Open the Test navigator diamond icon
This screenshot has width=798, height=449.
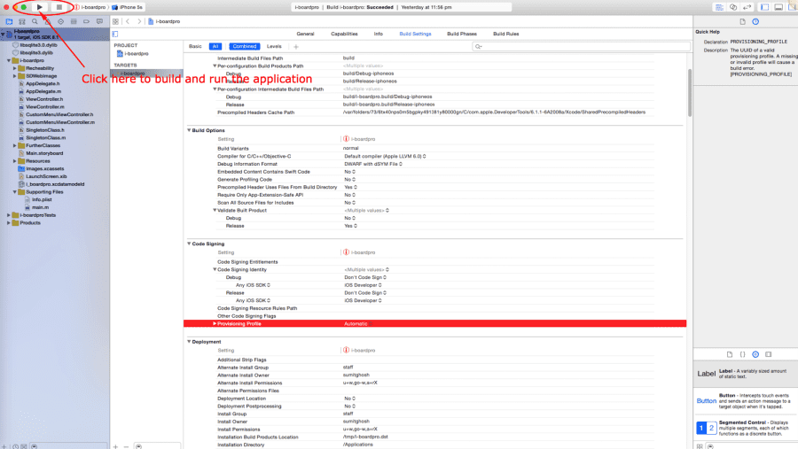[x=60, y=21]
